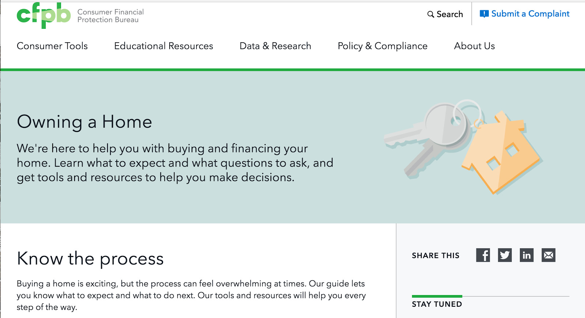The image size is (585, 318).
Task: Click the Twitter share icon
Action: coord(505,255)
